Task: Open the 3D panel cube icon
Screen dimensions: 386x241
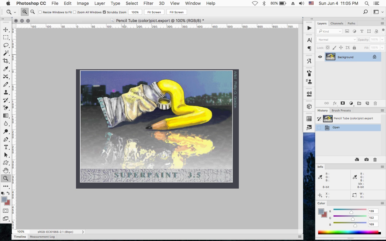Action: (309, 107)
